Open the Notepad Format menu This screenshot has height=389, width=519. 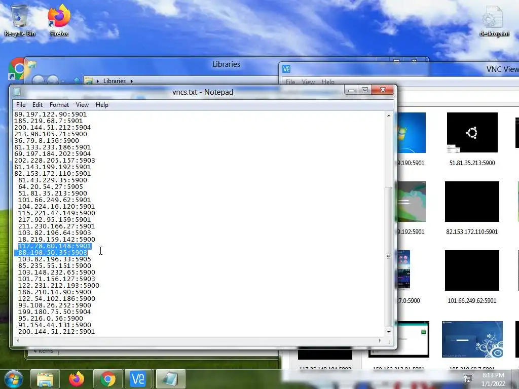[x=59, y=104]
